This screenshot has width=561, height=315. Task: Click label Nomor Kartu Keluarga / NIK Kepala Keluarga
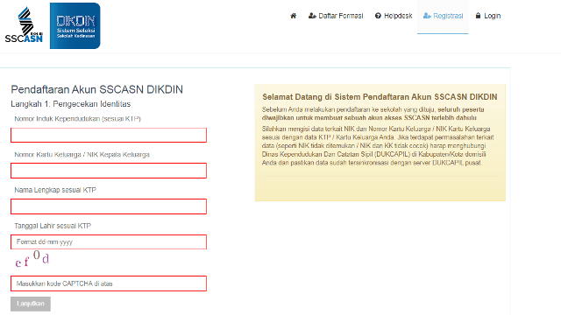click(x=82, y=154)
